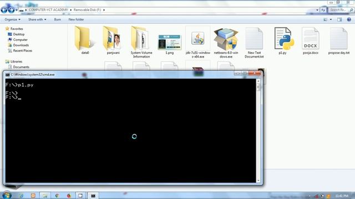Open the Share with menu

pos(37,20)
